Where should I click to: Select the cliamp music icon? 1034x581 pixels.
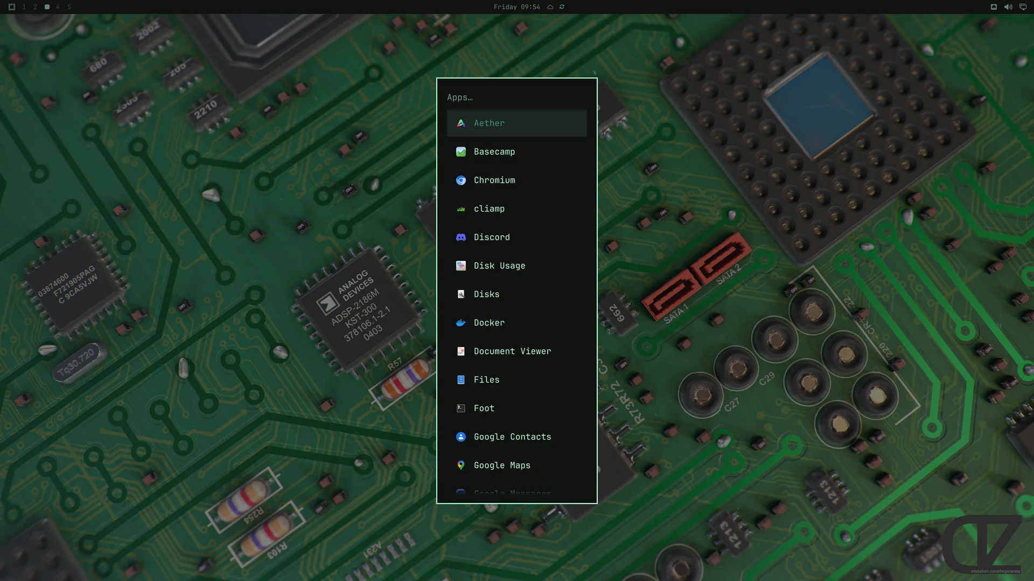(461, 209)
